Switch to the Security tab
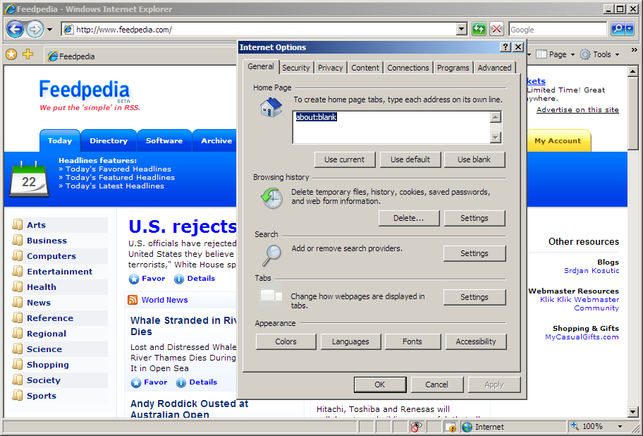 pos(296,68)
